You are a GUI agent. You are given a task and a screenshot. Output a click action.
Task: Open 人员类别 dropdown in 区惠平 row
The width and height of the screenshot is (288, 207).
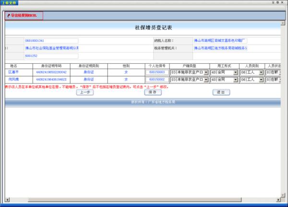[261, 72]
